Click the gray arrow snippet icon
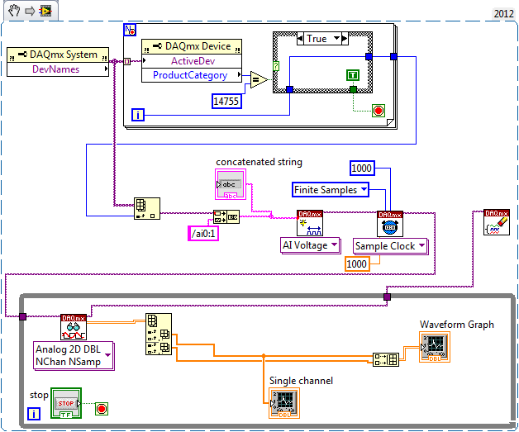 [30, 12]
